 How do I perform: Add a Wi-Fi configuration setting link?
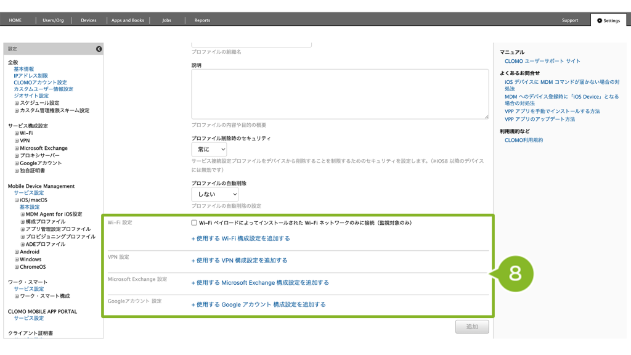click(240, 239)
